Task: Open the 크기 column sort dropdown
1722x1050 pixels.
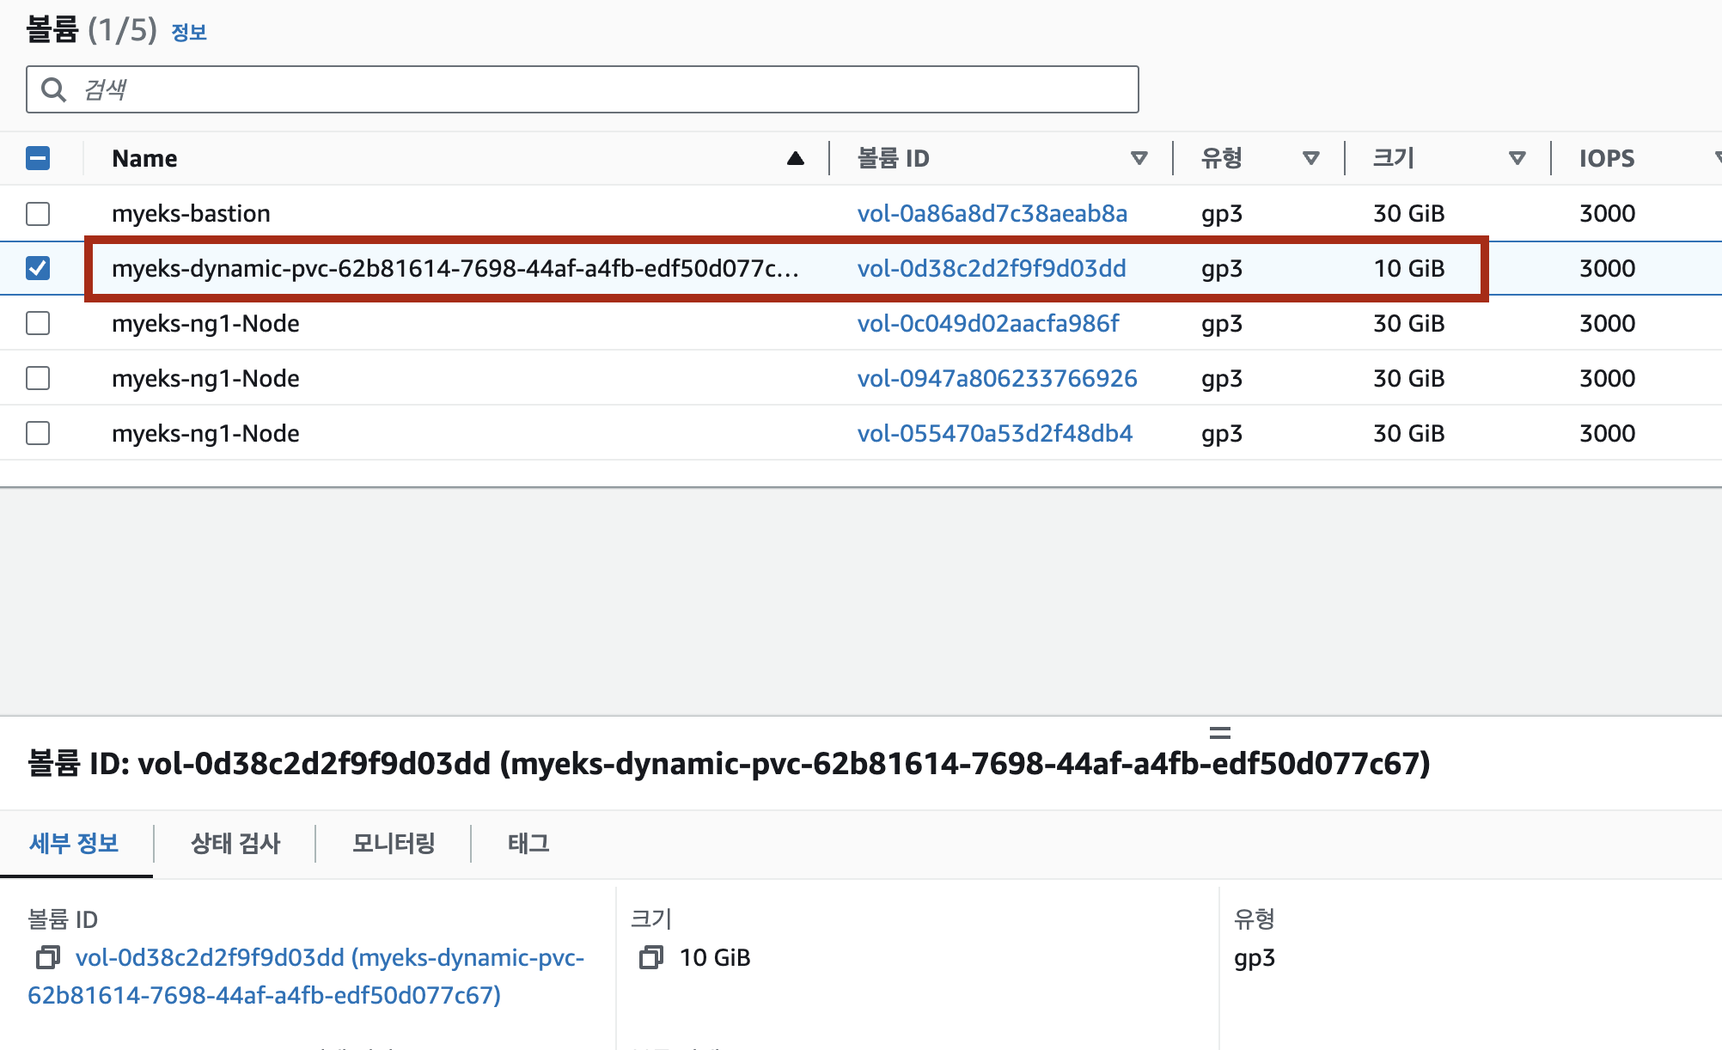Action: pyautogui.click(x=1517, y=158)
